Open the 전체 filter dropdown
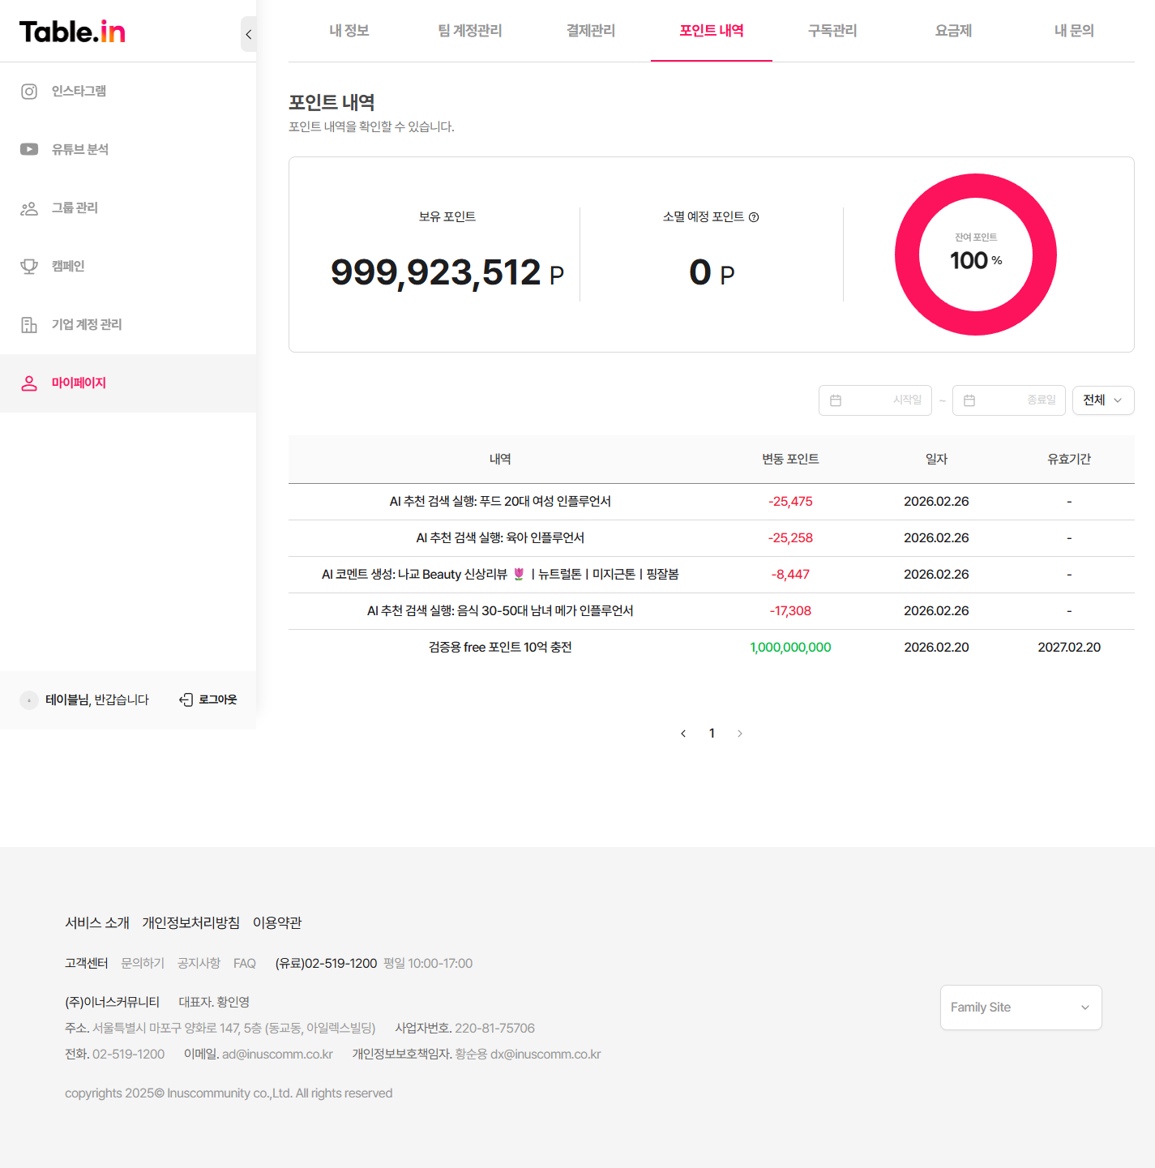The height and width of the screenshot is (1168, 1155). coord(1102,400)
